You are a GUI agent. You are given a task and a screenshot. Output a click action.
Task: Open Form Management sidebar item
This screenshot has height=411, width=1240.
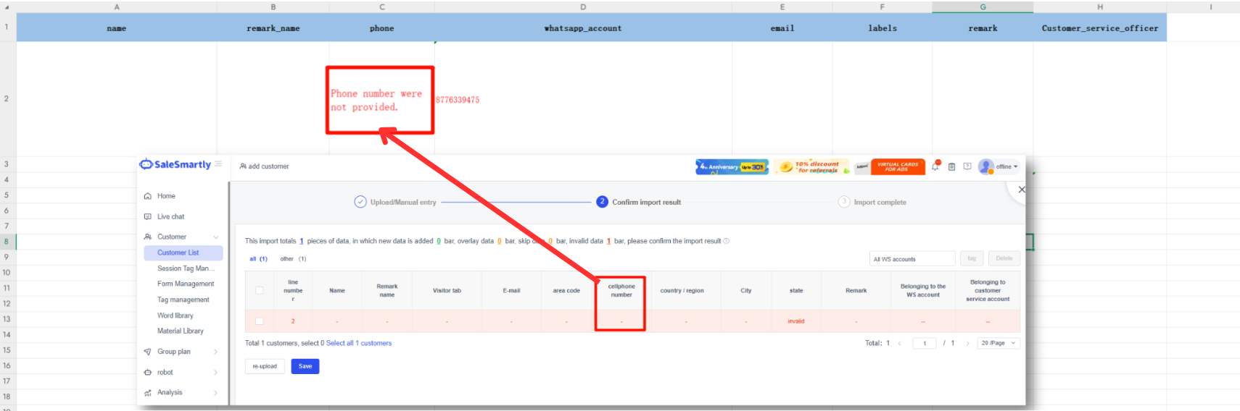tap(186, 284)
